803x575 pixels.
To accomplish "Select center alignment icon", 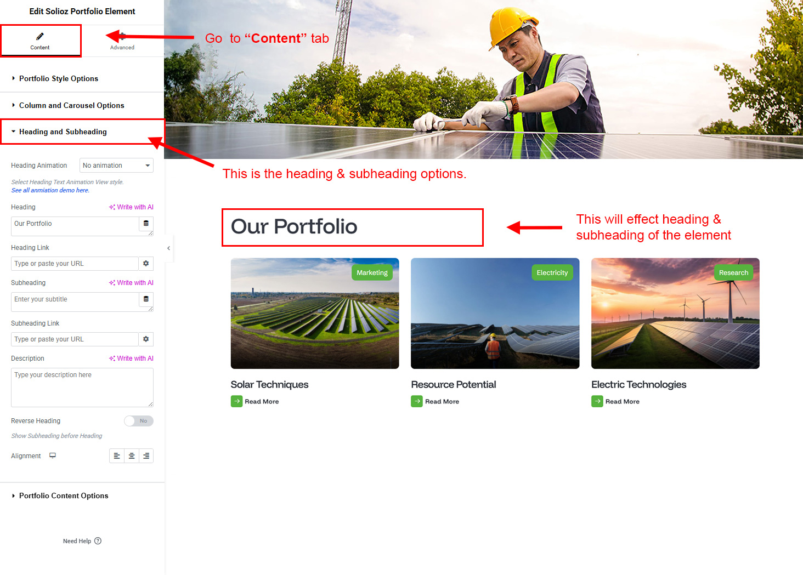I will 132,456.
